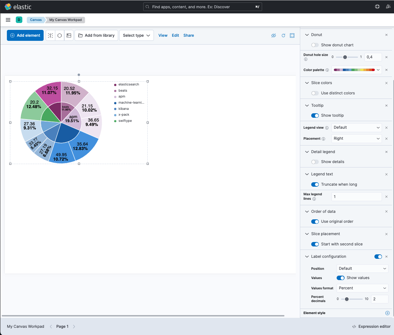This screenshot has height=335, width=394.
Task: Hide the editing controls eye icon
Action: pos(274,35)
